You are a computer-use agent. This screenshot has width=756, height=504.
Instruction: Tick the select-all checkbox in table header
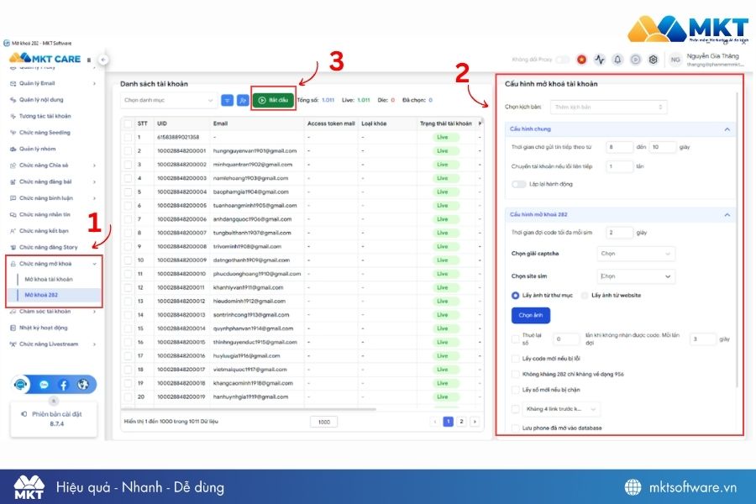pos(128,124)
